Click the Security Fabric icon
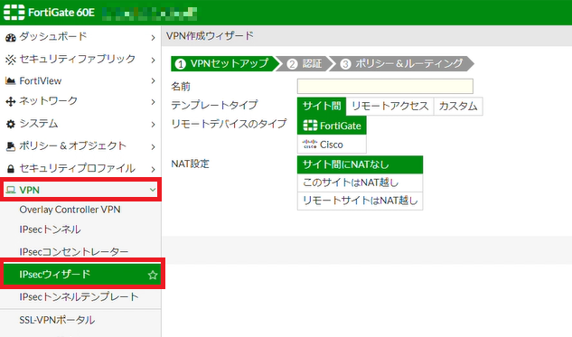 click(x=11, y=60)
